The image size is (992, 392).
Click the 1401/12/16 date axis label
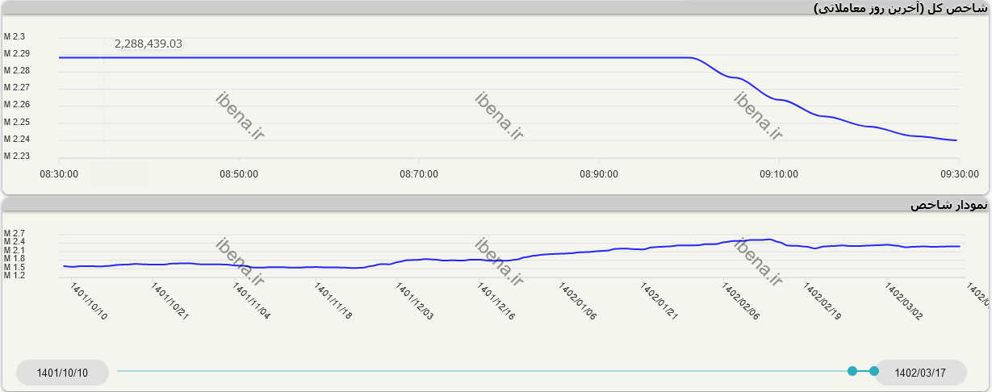click(496, 302)
